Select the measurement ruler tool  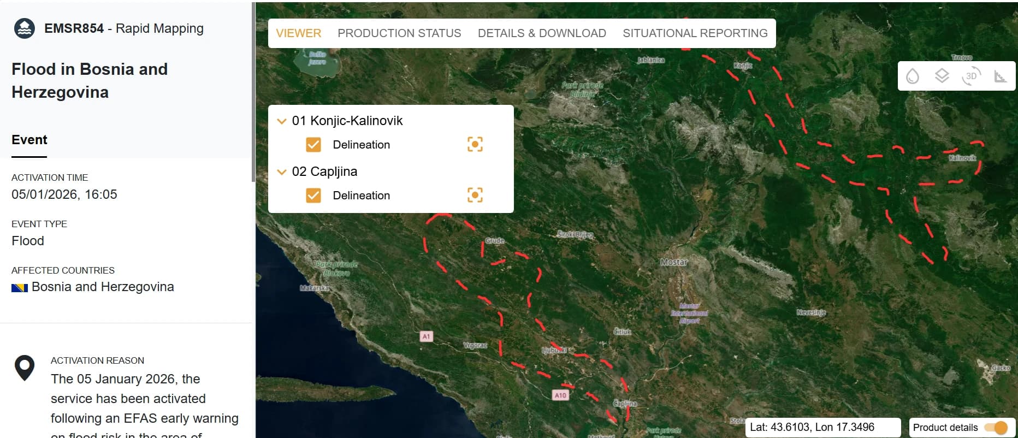[1000, 76]
